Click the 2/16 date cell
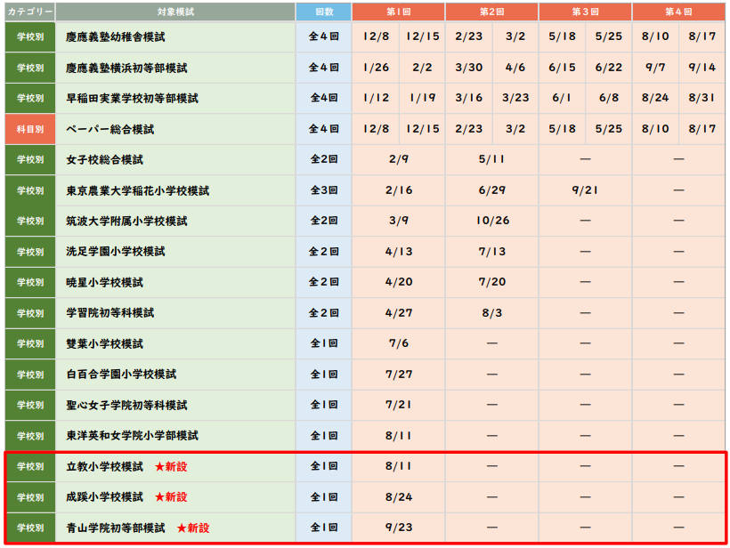The height and width of the screenshot is (548, 730). click(x=399, y=190)
